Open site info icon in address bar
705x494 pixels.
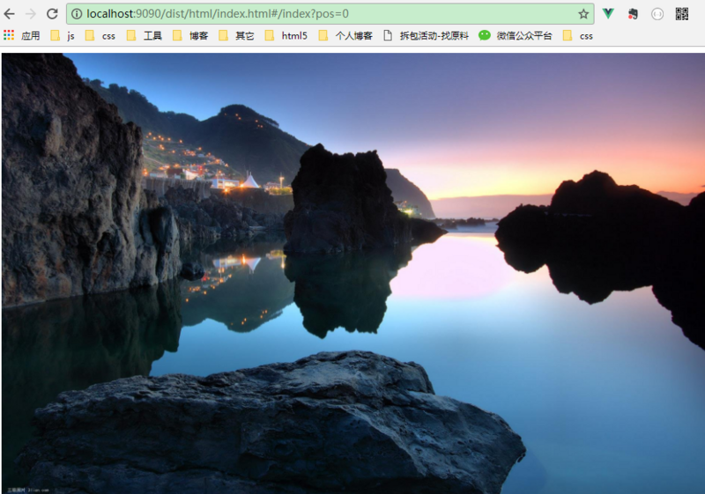point(77,14)
